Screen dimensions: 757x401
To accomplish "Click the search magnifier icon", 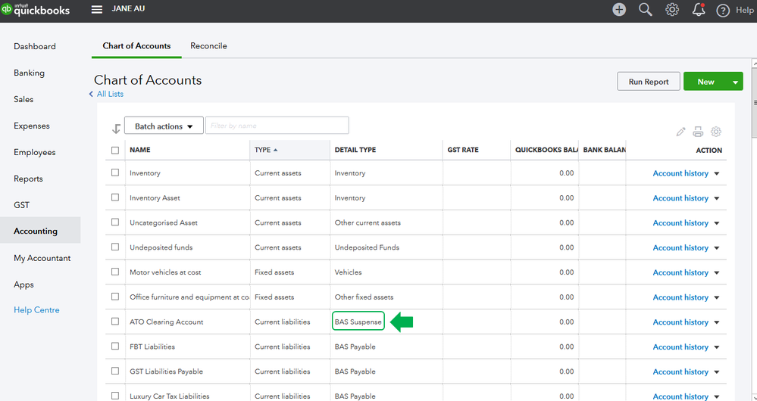I will [645, 10].
